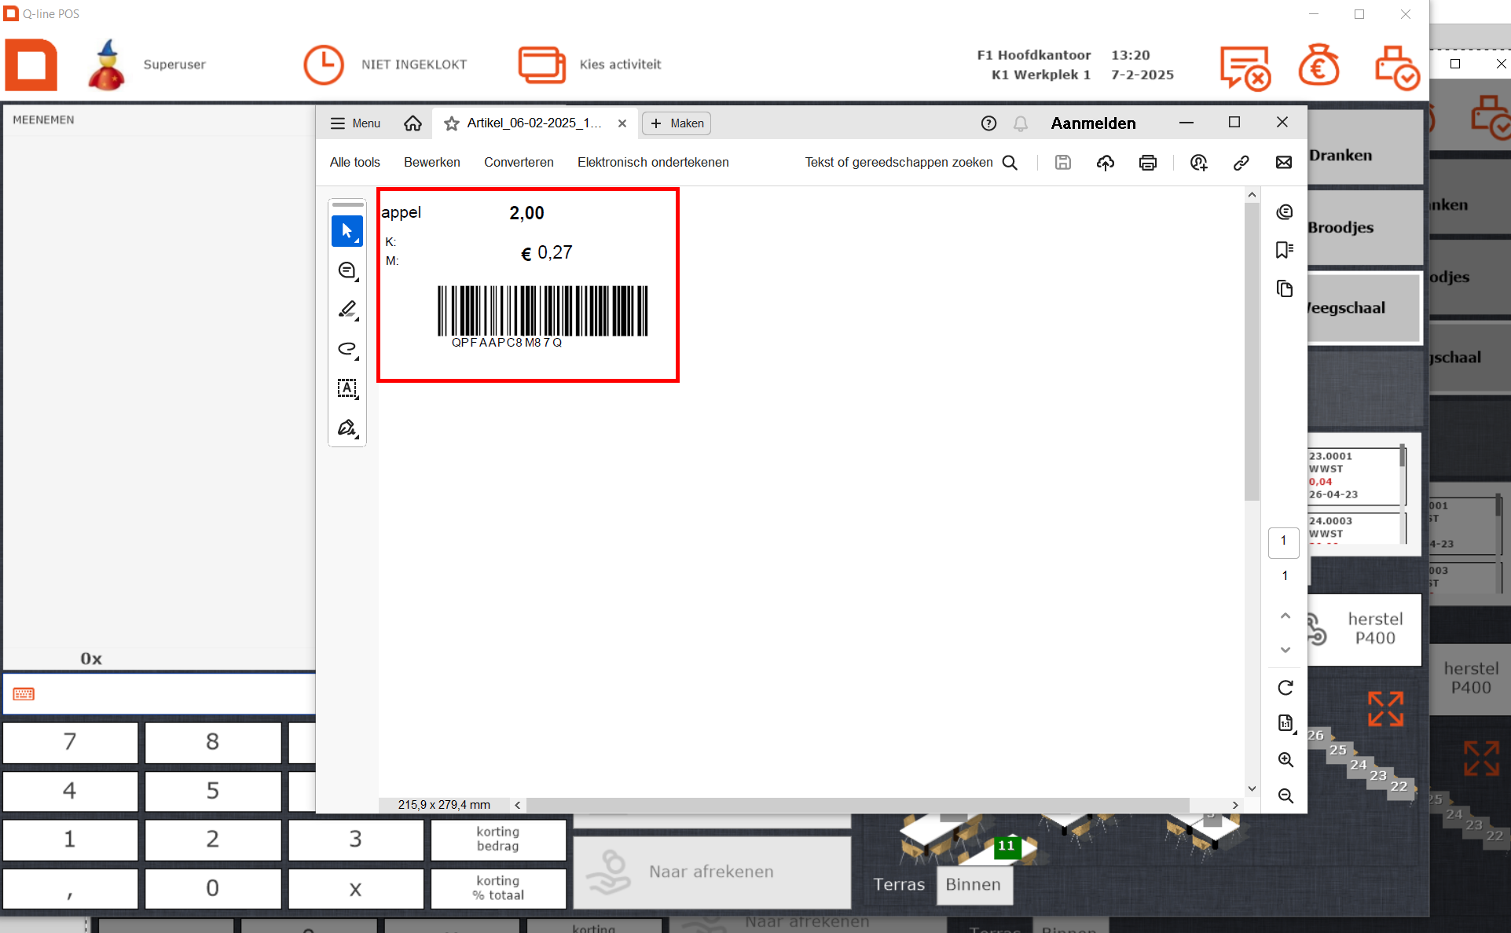
Task: Go to the previous page arrow
Action: tap(1285, 616)
